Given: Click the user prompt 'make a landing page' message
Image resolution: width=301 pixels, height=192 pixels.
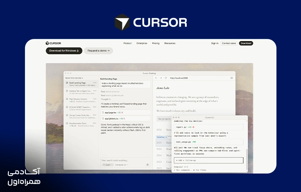Looking at the screenshot, I should [126, 84].
